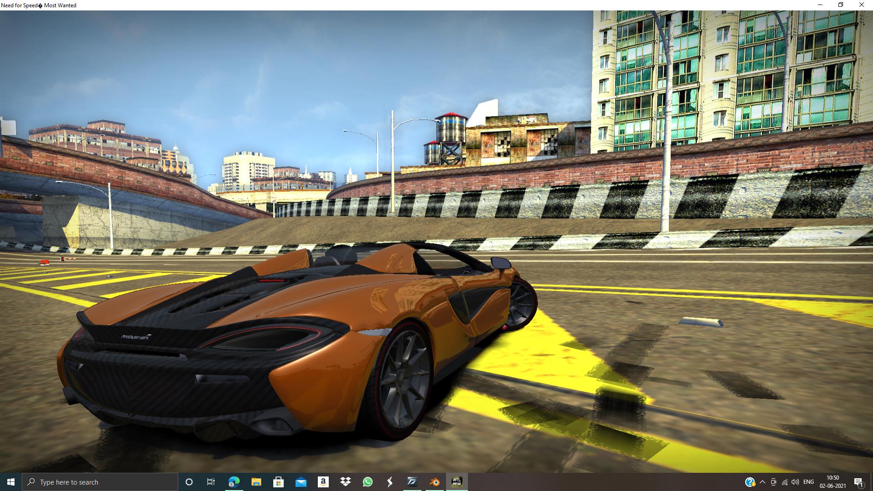Open the Mail app on the taskbar
The image size is (873, 491).
click(x=301, y=482)
